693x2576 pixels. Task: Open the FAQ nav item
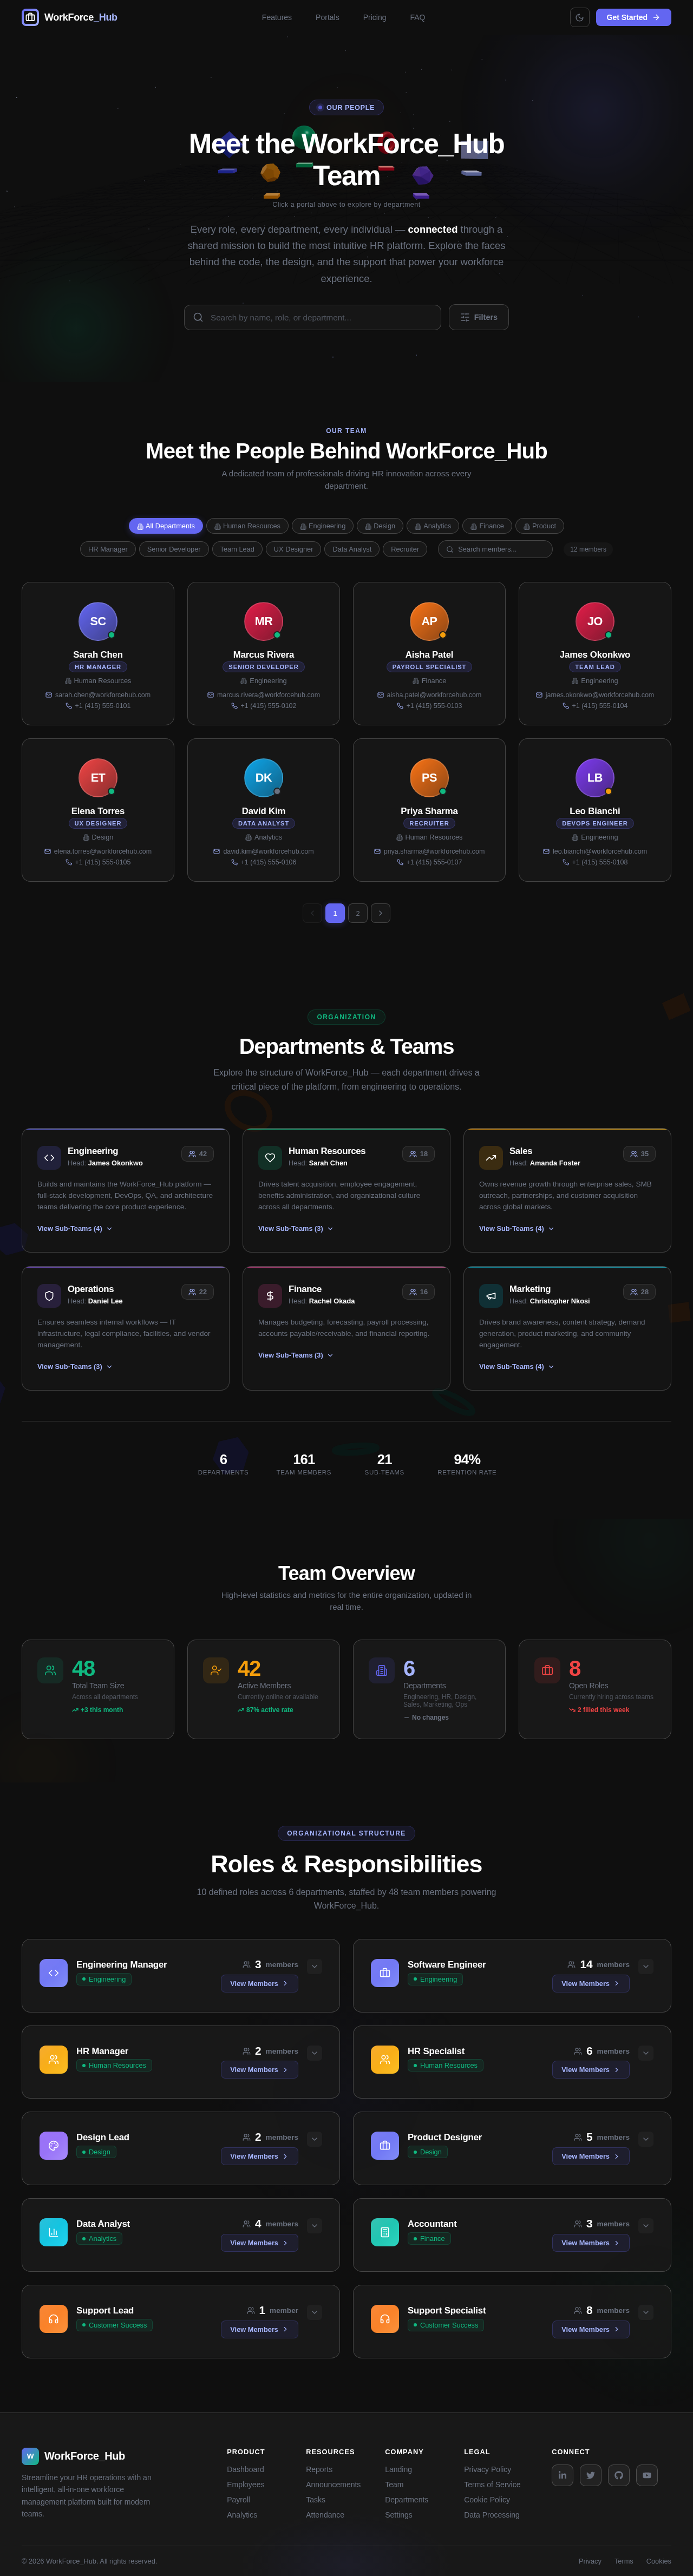[x=417, y=17]
